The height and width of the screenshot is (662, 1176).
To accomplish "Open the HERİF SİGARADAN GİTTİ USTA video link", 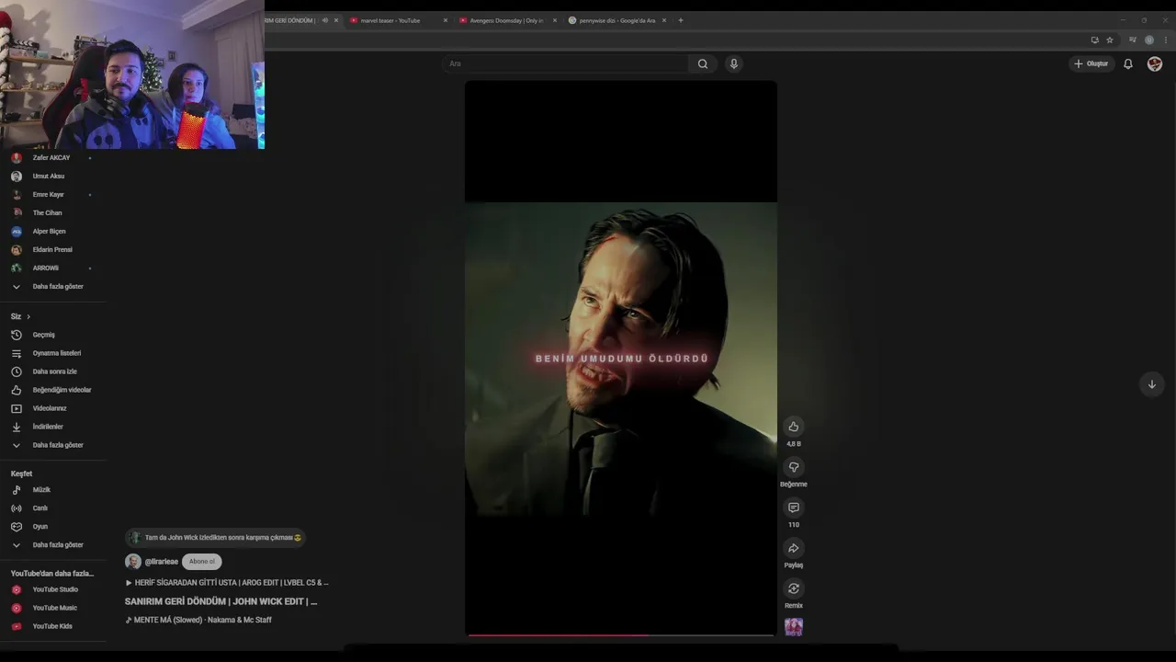I will coord(227,582).
